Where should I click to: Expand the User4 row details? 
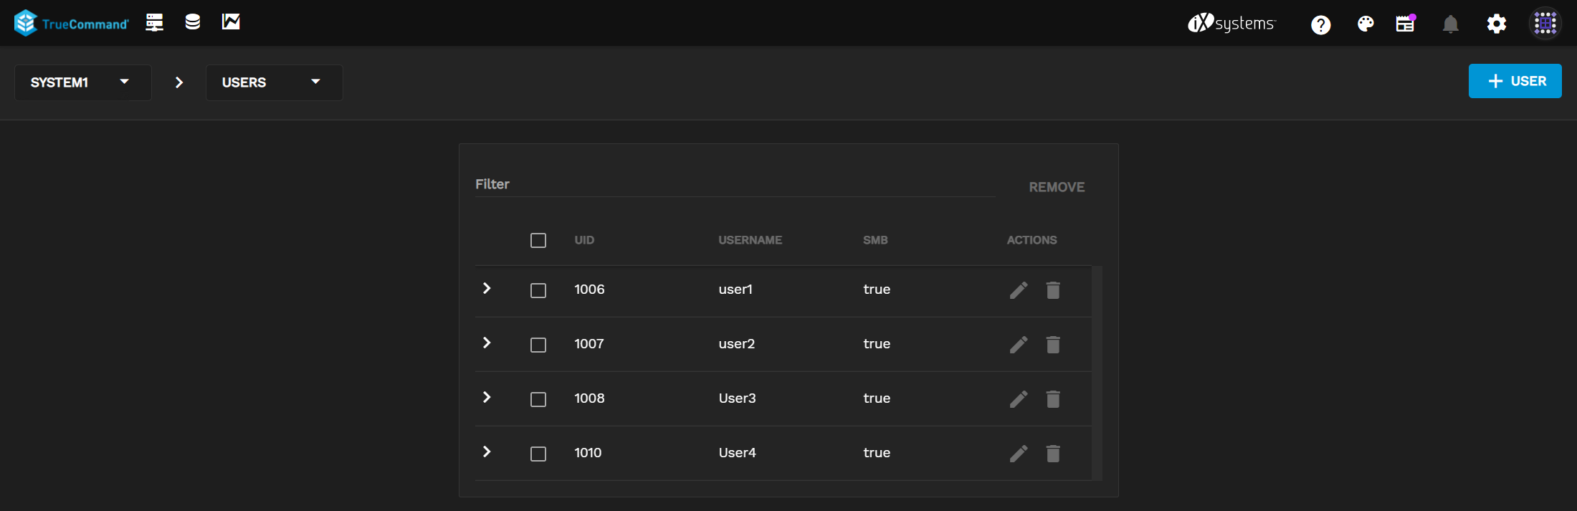coord(487,452)
